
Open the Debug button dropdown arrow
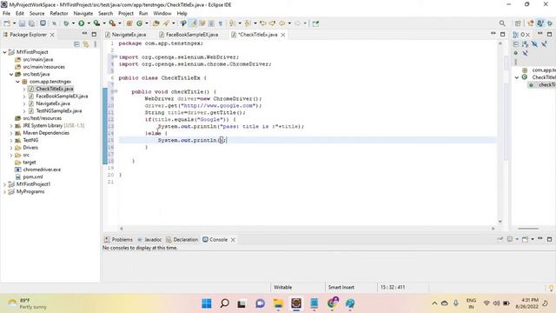pyautogui.click(x=73, y=23)
